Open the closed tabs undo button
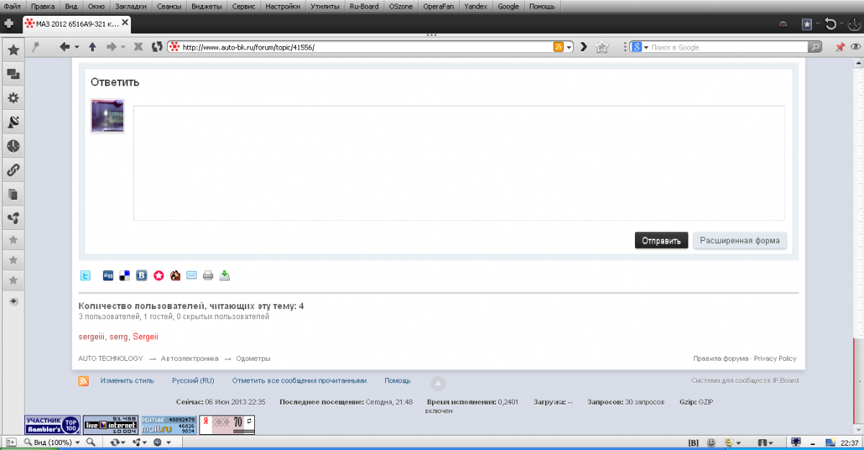The image size is (864, 450). point(832,24)
